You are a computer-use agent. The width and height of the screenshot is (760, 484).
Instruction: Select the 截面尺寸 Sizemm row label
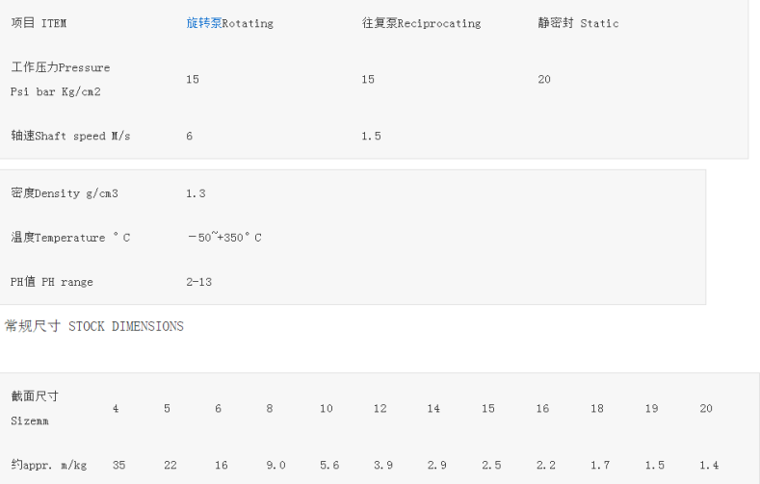[x=35, y=409]
